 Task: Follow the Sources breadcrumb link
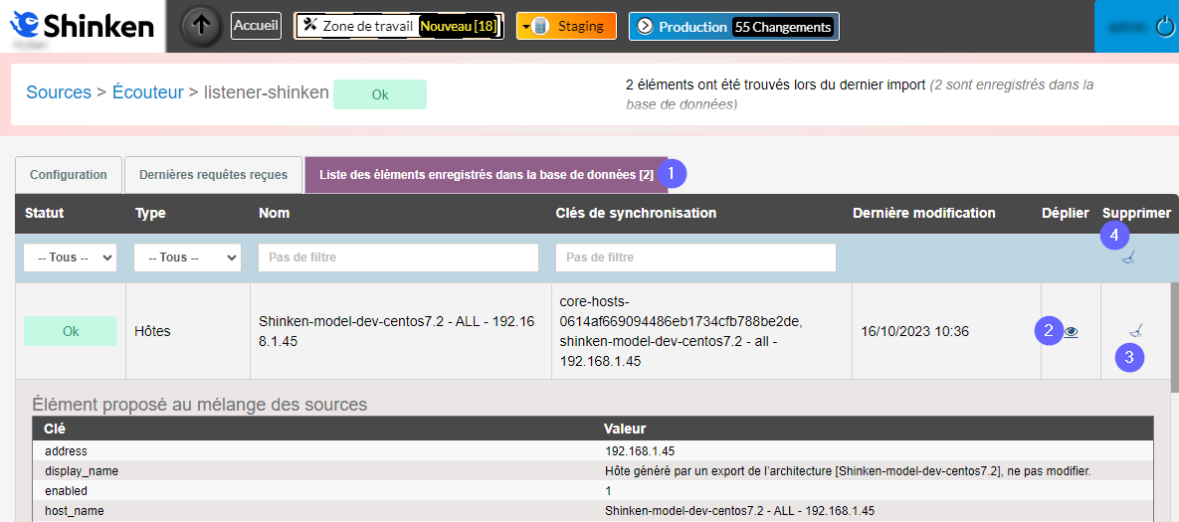pos(58,92)
